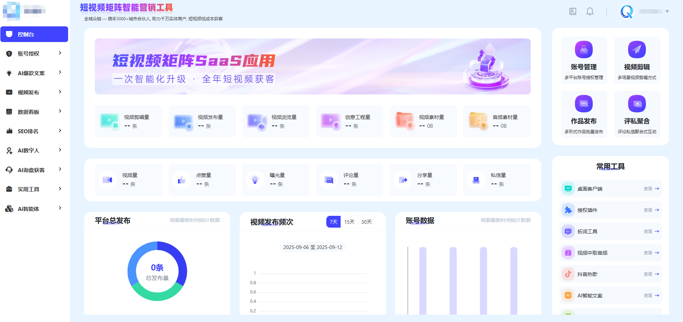Open the user account dropdown arrow
This screenshot has height=322, width=683.
tap(667, 11)
